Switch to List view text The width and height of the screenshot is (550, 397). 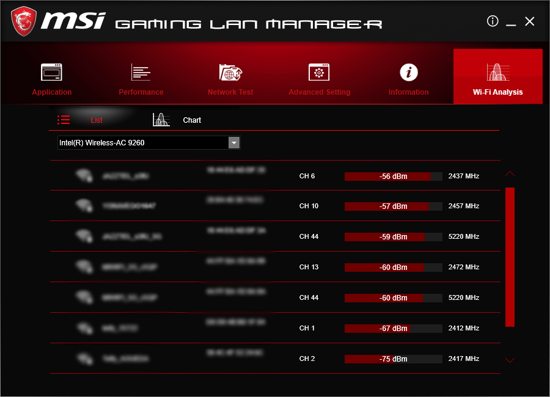coord(97,120)
